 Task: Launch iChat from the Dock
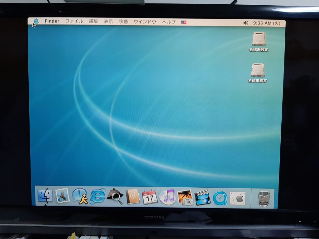[x=80, y=196]
